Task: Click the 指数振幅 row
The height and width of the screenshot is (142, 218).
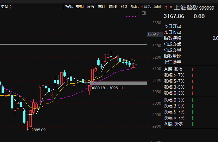Action: [190, 38]
